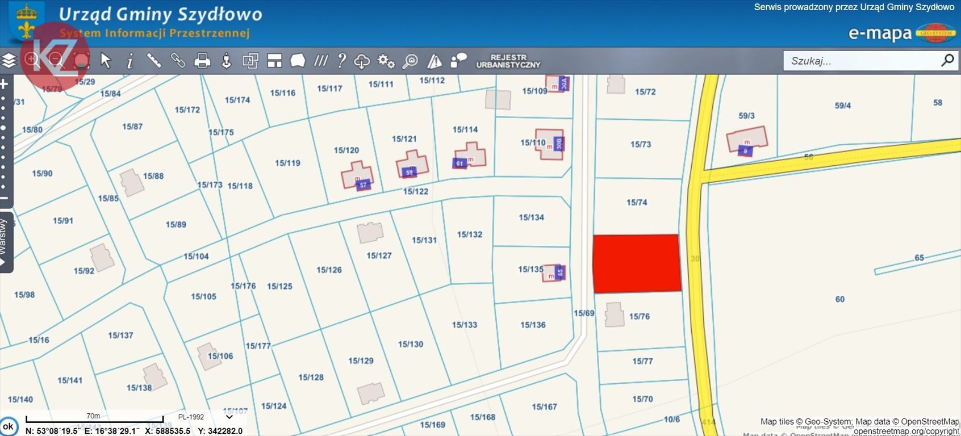Click the zoom-in magnifier tool
This screenshot has width=961, height=436.
pos(31,59)
